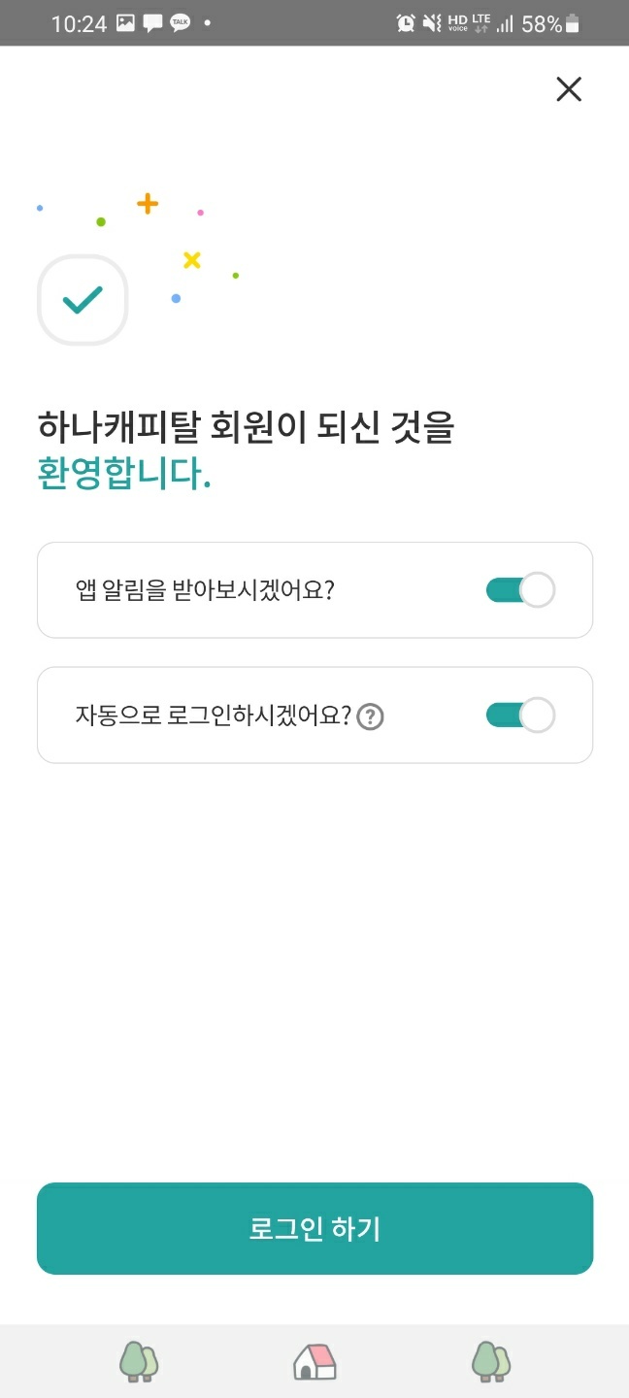The image size is (629, 1398).
Task: Tap the left tree icon at the bottom
Action: (x=139, y=1361)
